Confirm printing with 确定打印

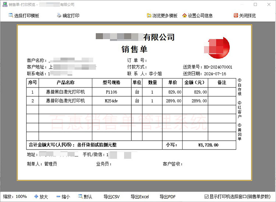[x=68, y=15]
